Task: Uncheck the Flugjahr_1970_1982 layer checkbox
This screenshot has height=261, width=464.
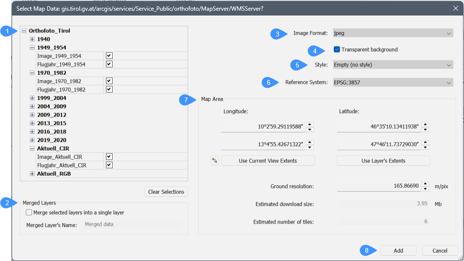Action: (109, 89)
